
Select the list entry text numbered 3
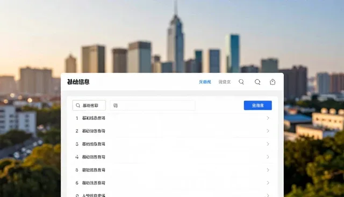[x=94, y=144]
